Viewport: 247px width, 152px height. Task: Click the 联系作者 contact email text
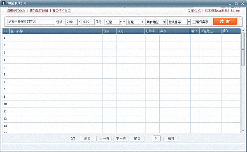pyautogui.click(x=222, y=11)
